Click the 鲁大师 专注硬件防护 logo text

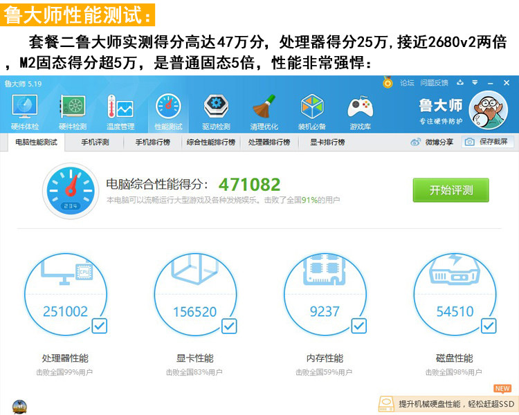click(x=441, y=111)
